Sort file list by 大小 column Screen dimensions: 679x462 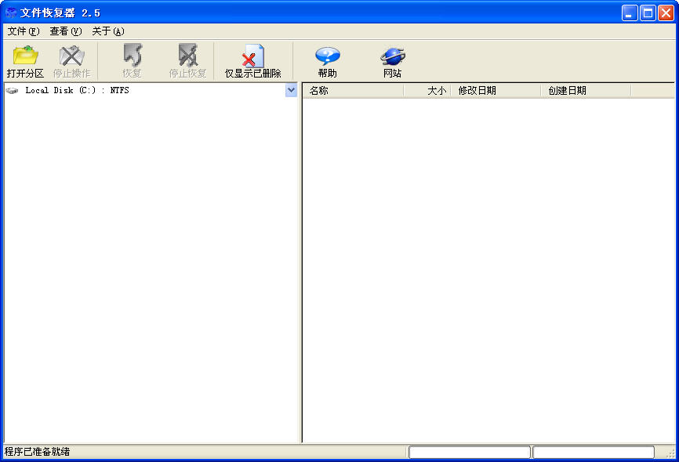(427, 91)
